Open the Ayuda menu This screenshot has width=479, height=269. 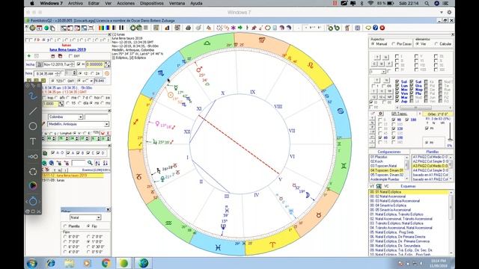tap(196, 3)
